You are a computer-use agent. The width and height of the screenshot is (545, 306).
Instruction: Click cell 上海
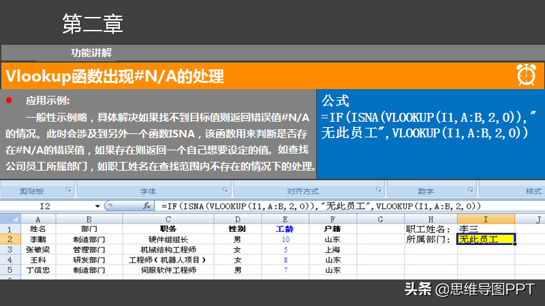tap(333, 250)
